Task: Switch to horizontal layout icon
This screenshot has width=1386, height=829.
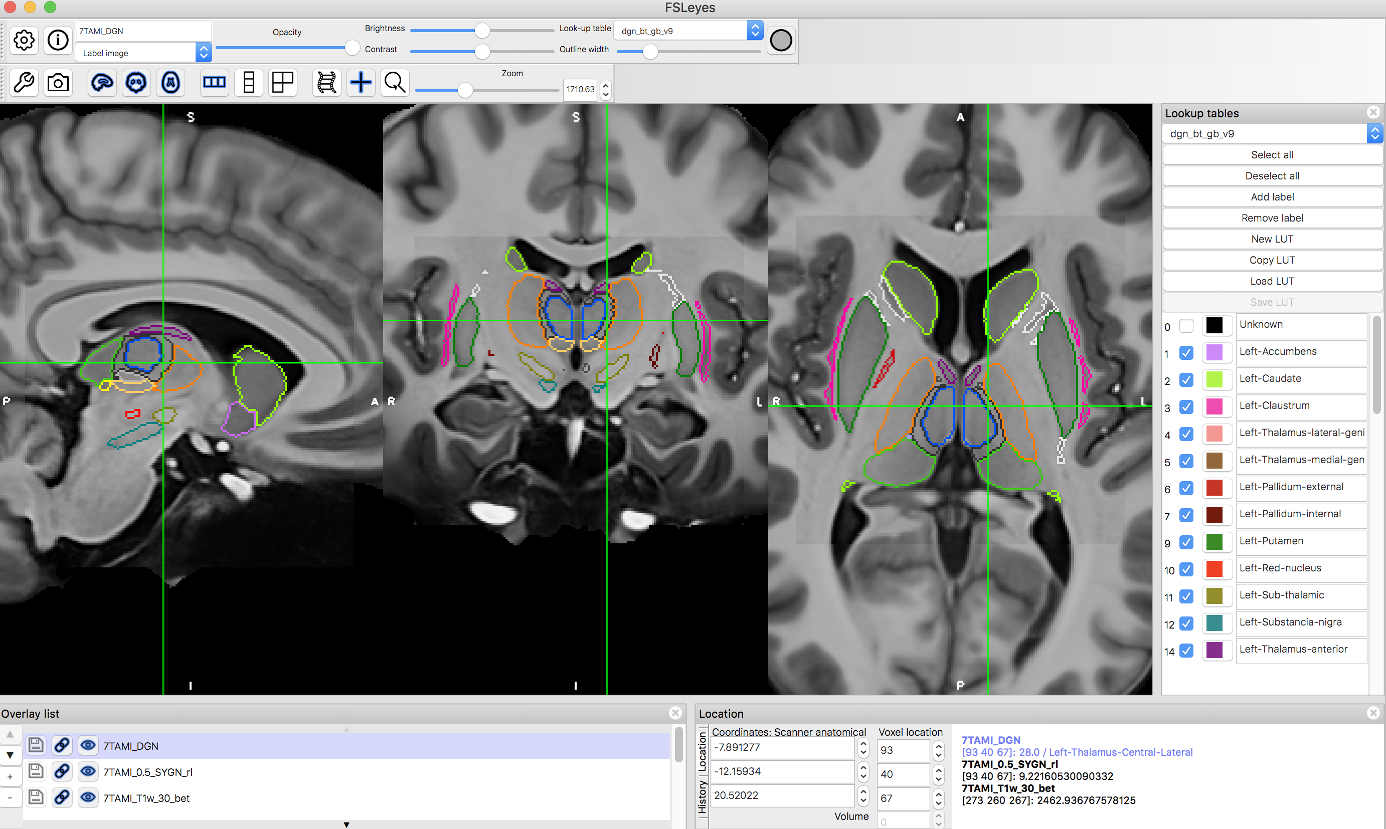Action: [214, 83]
